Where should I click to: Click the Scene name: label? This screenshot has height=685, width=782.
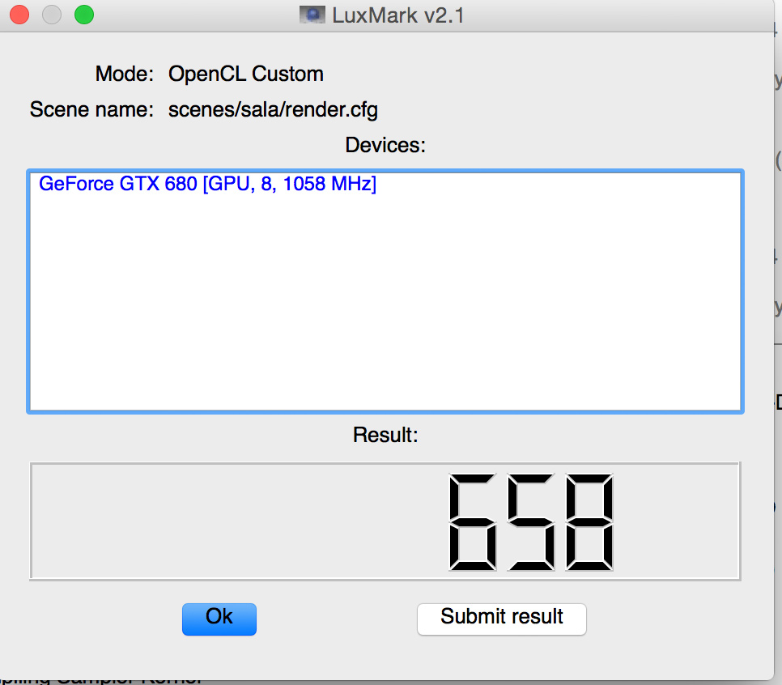pos(91,109)
